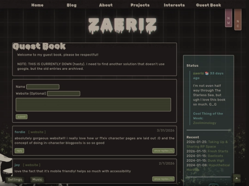Click the ZAERIZ site logo
The image size is (249, 186).
point(123,26)
